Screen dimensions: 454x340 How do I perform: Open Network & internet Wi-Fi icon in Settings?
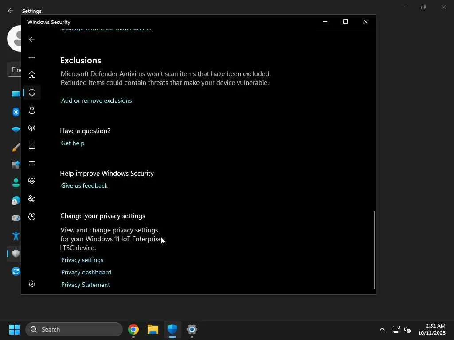16,130
